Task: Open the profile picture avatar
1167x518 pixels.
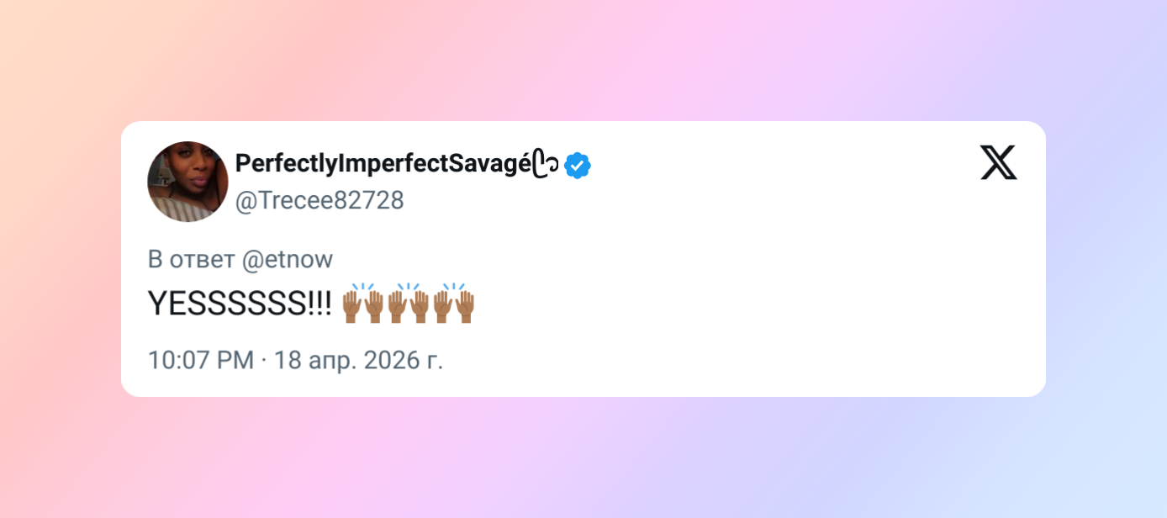Action: 187,182
